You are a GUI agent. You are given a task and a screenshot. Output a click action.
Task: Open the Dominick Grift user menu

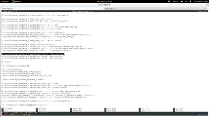(201, 1)
